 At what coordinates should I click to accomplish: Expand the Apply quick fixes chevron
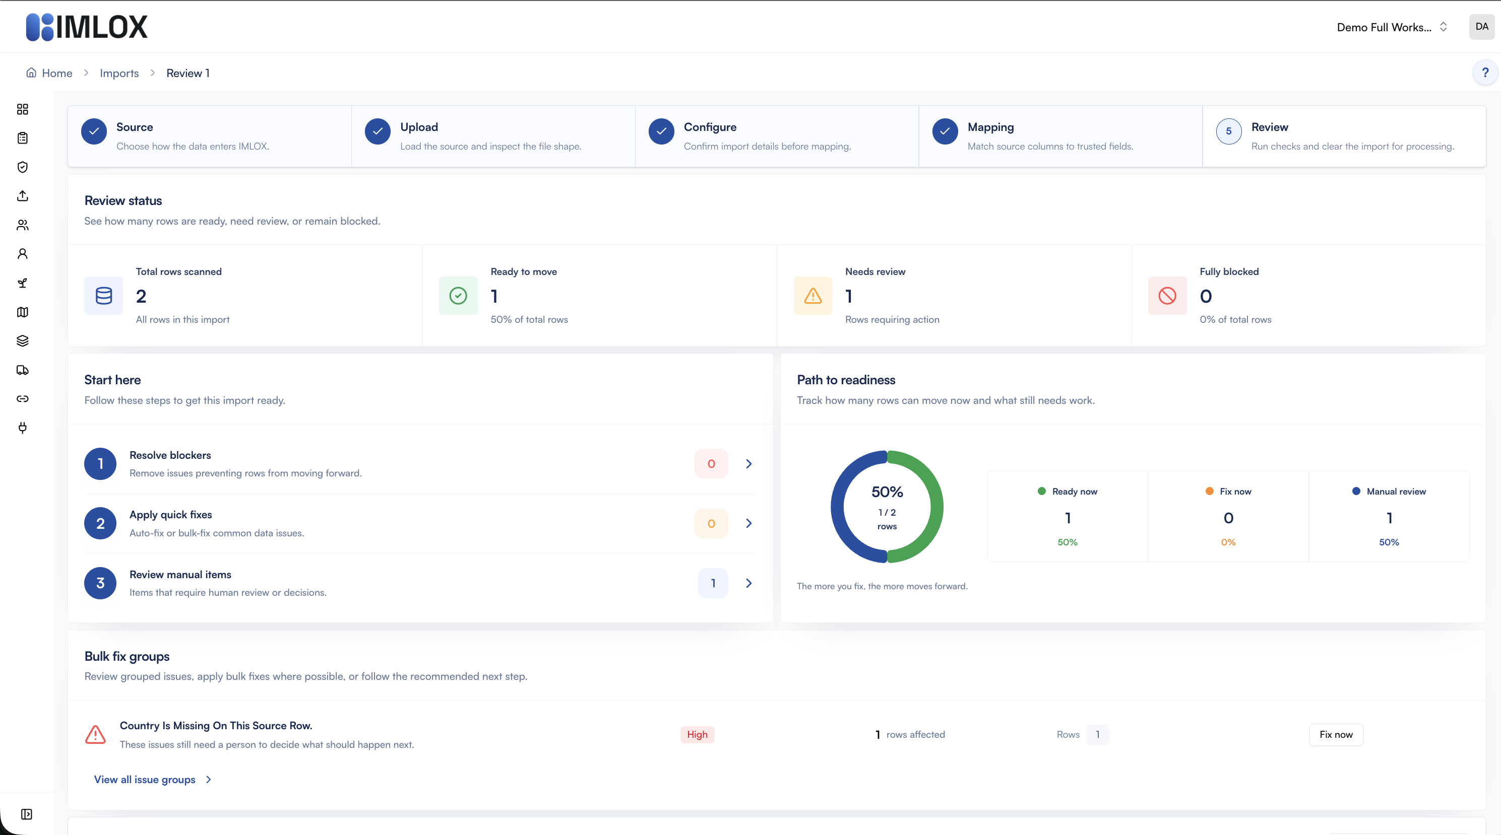(749, 523)
